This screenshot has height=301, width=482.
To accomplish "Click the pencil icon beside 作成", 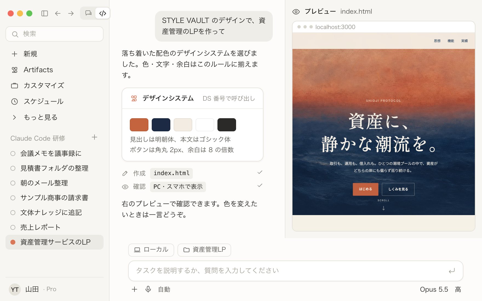I will [125, 173].
